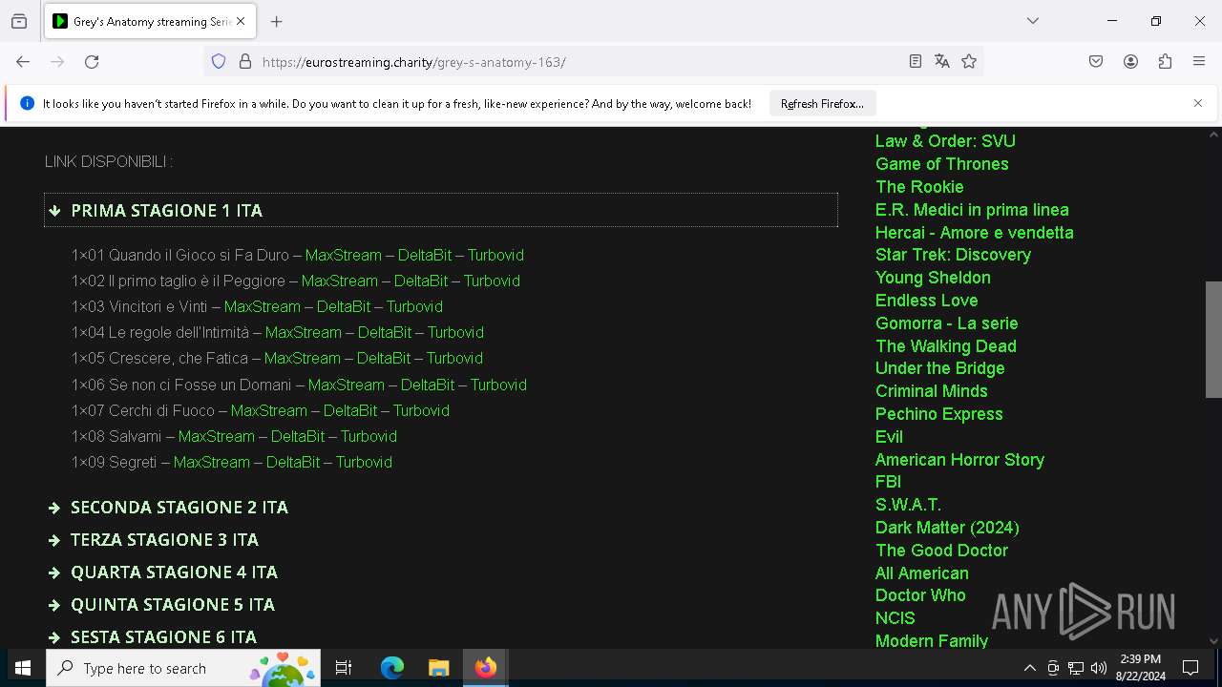Viewport: 1222px width, 687px height.
Task: Open the Windows Start menu
Action: (23, 668)
